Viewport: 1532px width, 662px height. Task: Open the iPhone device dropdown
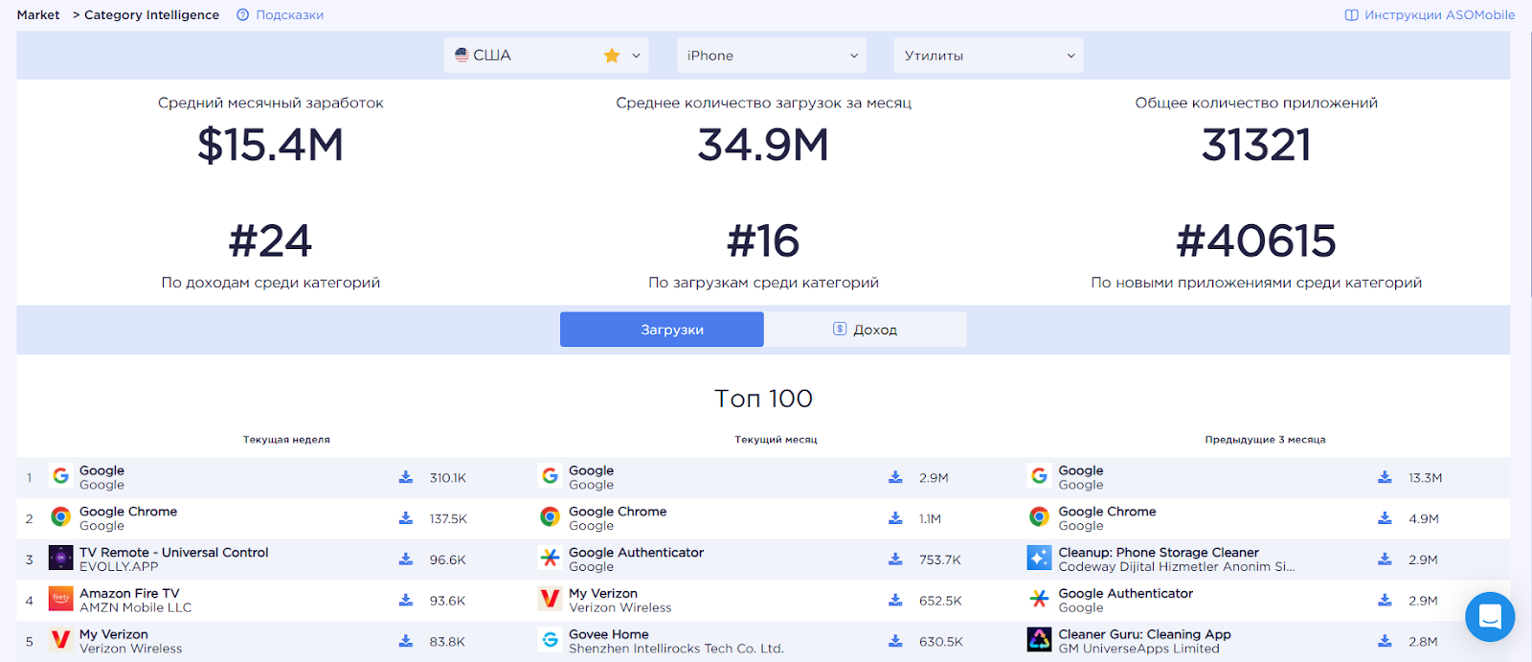(772, 56)
